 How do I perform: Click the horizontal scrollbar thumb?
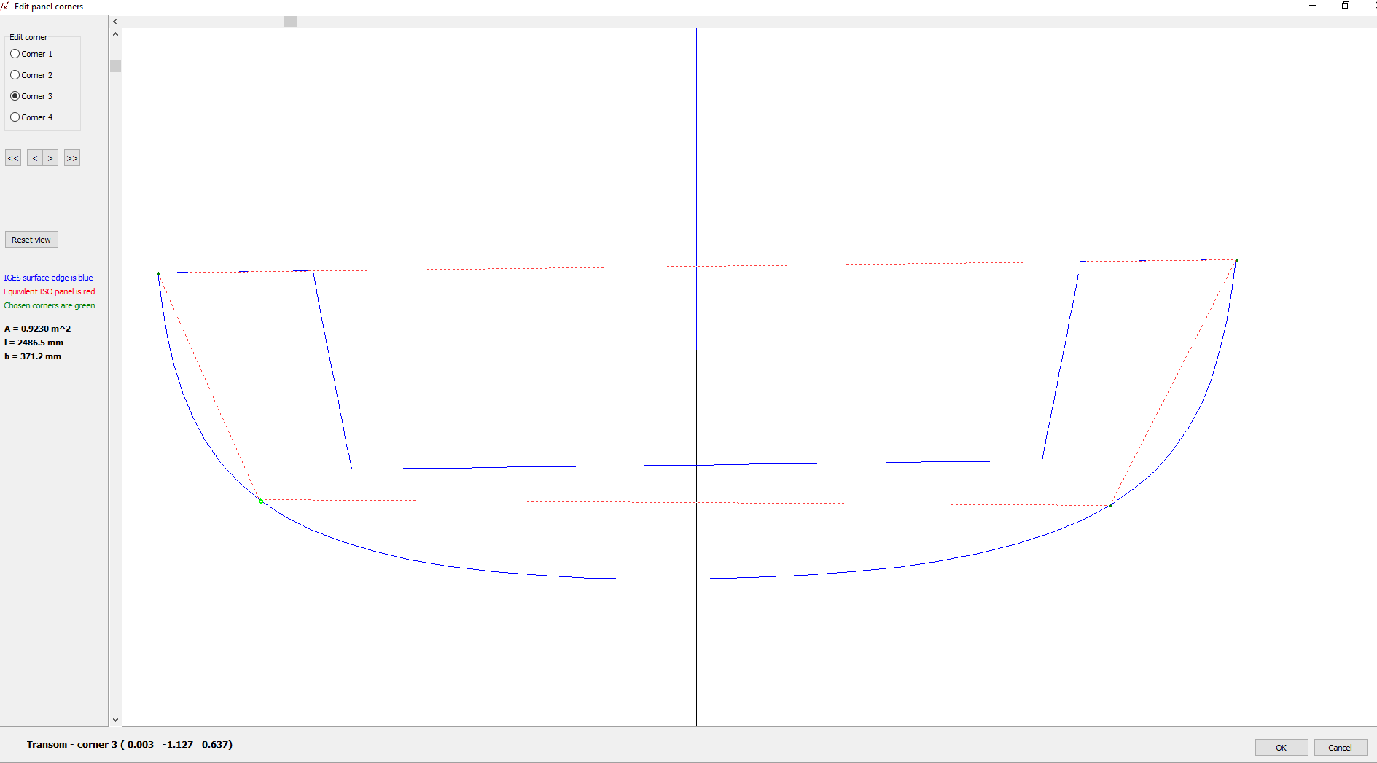click(x=290, y=21)
